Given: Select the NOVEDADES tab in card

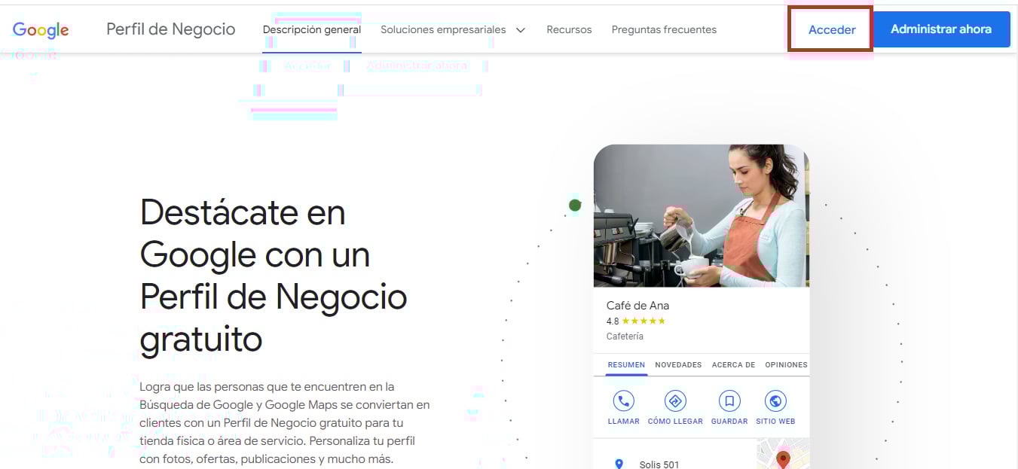Looking at the screenshot, I should [678, 365].
